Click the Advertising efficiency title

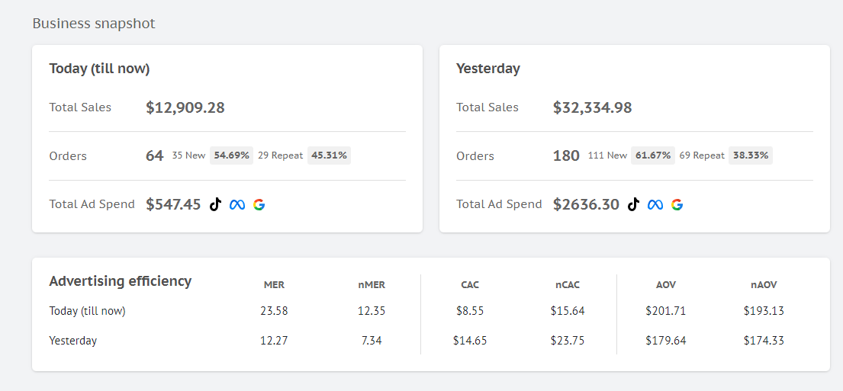121,281
